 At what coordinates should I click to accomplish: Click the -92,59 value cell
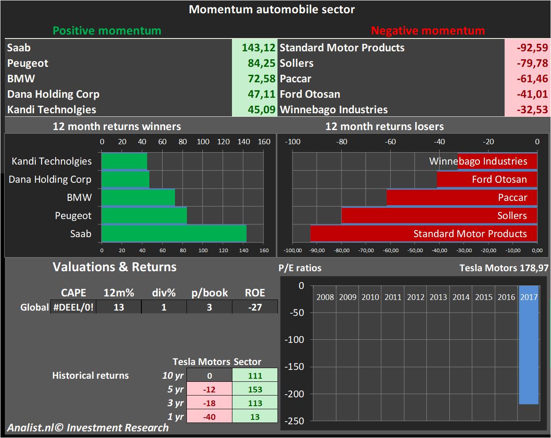[x=527, y=47]
